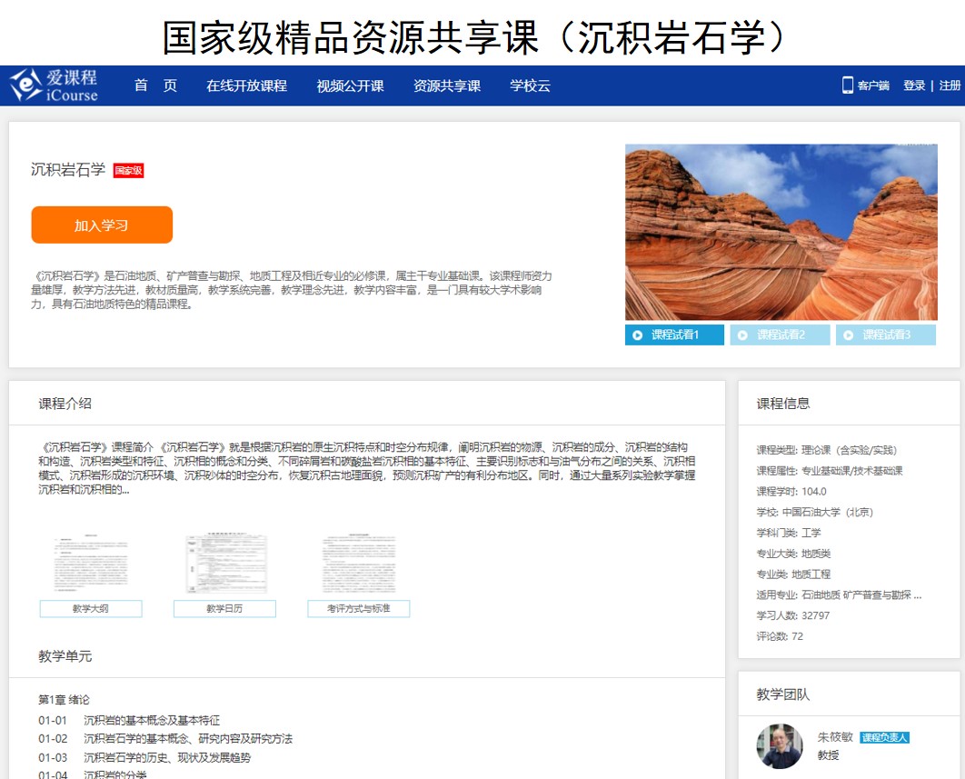Click the orange 加入学习 button

[102, 225]
